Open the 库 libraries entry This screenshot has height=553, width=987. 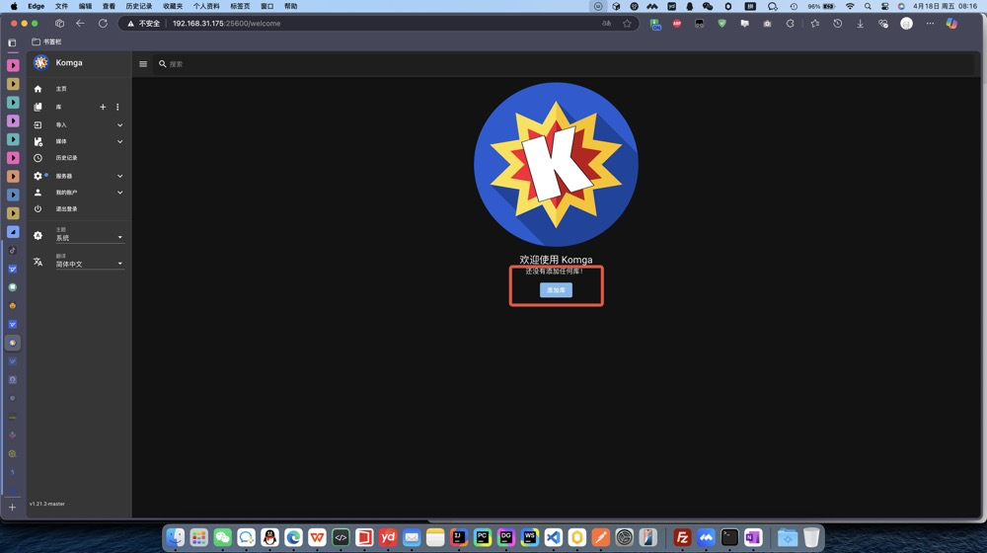(x=58, y=107)
